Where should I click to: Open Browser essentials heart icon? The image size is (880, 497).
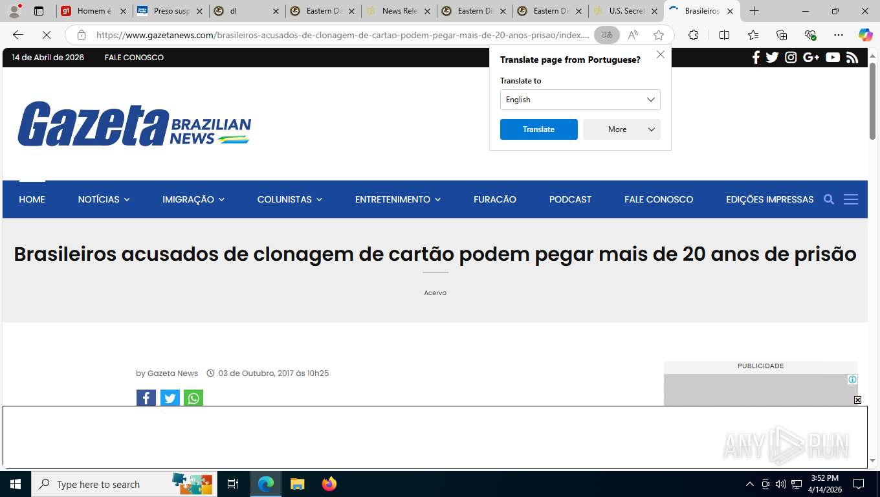tap(810, 35)
